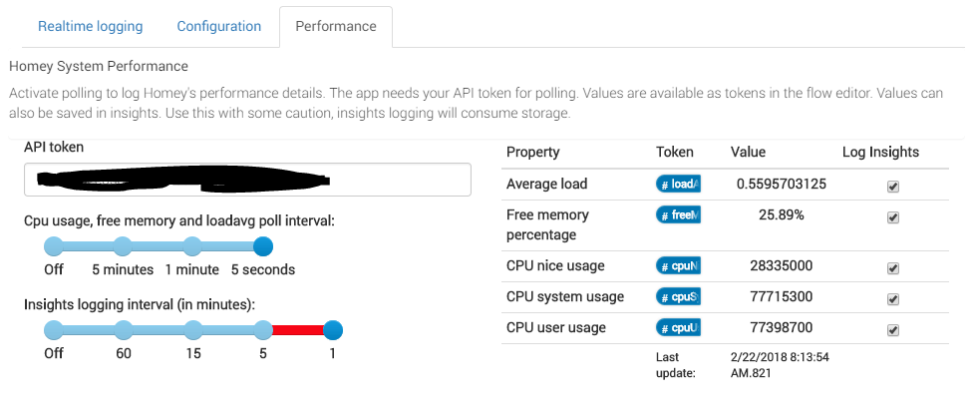Click the Average load token tag

pyautogui.click(x=678, y=184)
